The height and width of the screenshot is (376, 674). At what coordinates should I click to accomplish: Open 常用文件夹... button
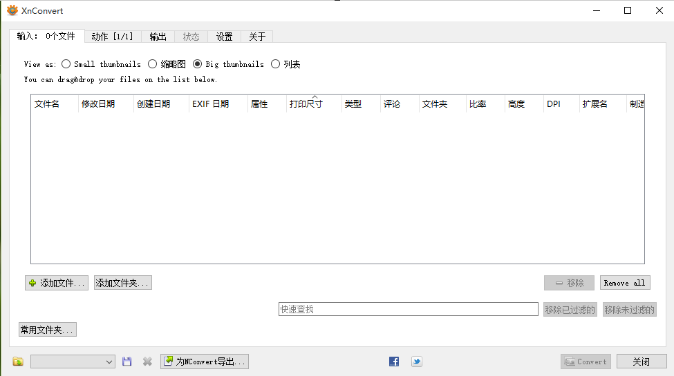coord(48,330)
